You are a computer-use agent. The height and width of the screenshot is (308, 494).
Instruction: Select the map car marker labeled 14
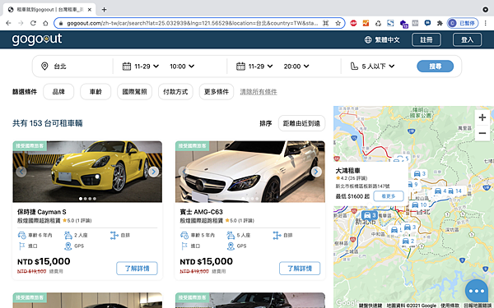tap(454, 191)
